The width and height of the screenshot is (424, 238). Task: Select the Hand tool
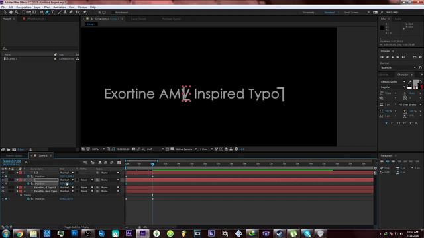[11, 12]
